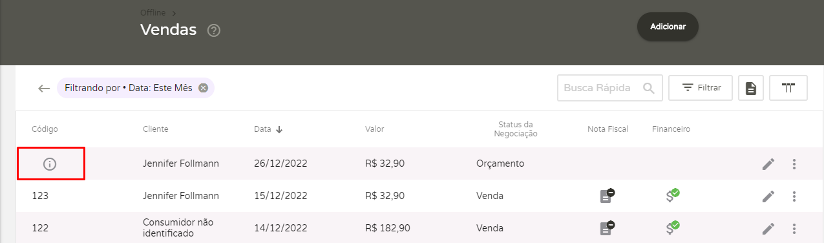
Task: Click the Financeiro status icon for sale 123
Action: (x=673, y=195)
